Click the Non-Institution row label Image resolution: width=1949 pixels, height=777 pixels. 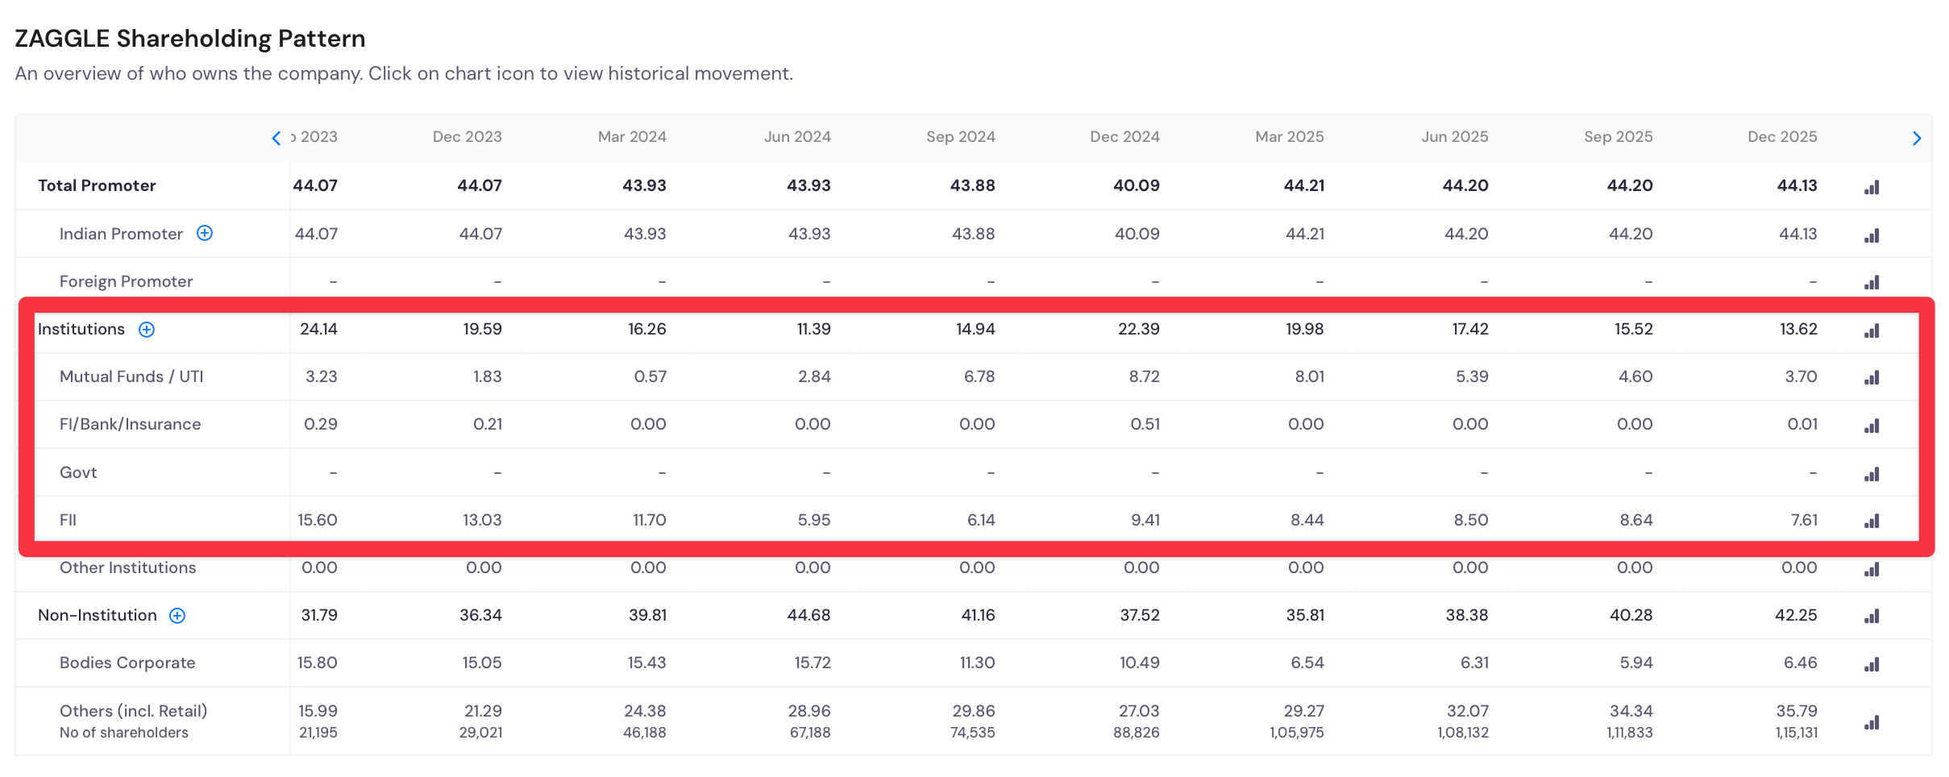[x=98, y=615]
